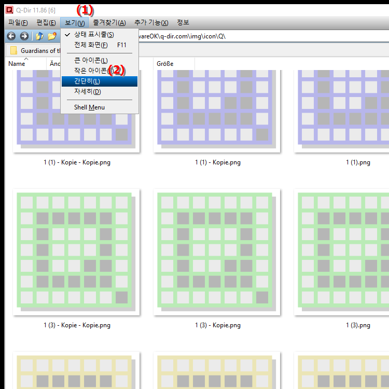Click the address bar path field
Image resolution: width=389 pixels, height=389 pixels.
click(259, 36)
